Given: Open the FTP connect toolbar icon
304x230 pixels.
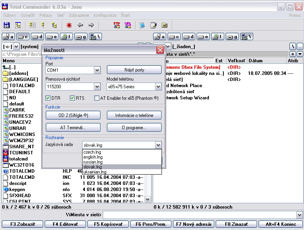Looking at the screenshot, I should pos(117,25).
